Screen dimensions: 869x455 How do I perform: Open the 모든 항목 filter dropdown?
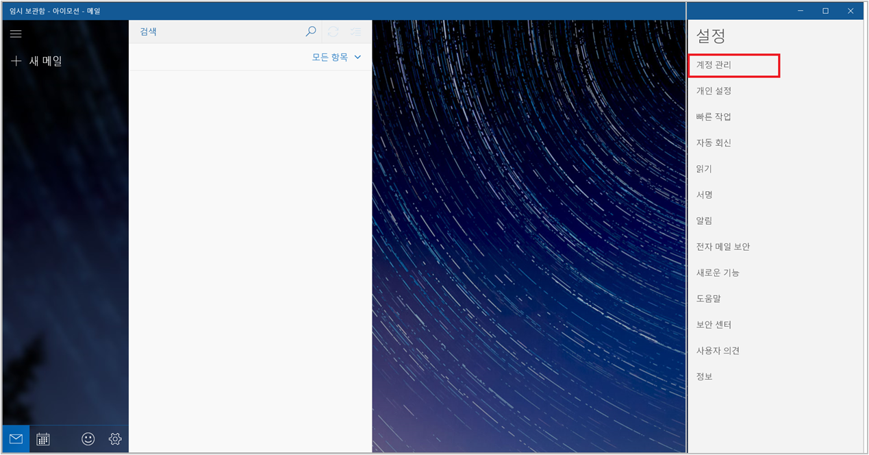point(336,58)
